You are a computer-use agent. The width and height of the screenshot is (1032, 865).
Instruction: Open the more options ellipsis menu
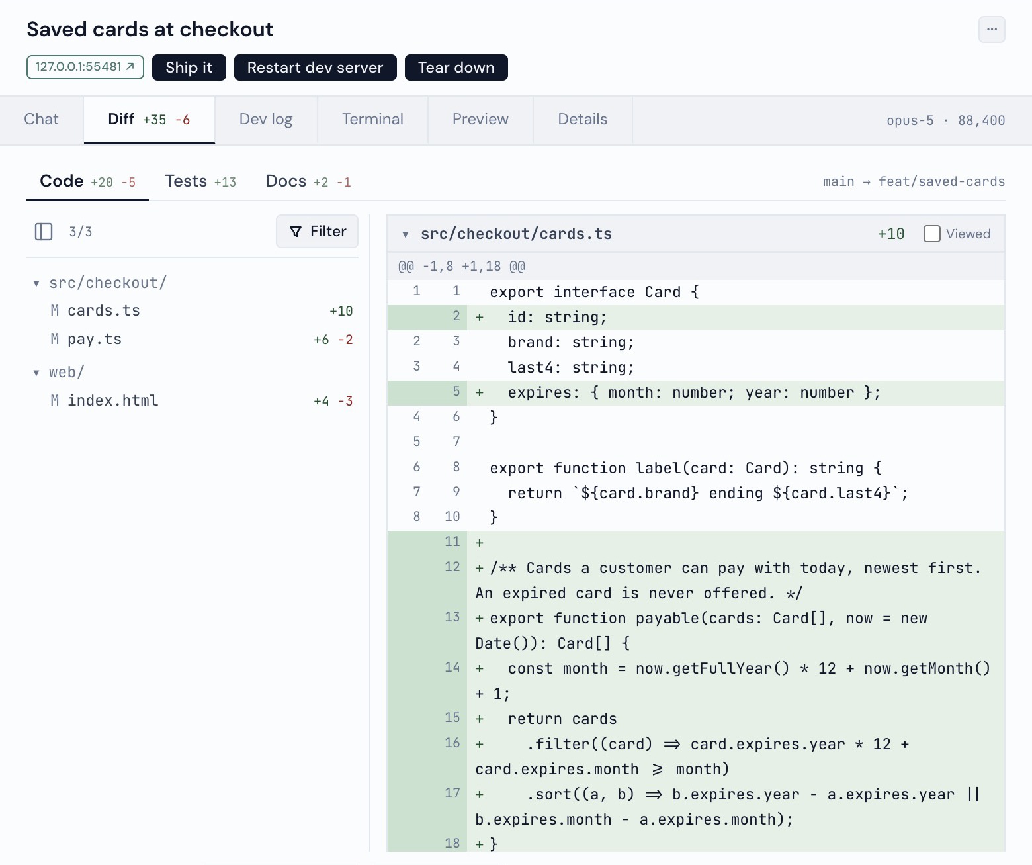click(x=992, y=29)
